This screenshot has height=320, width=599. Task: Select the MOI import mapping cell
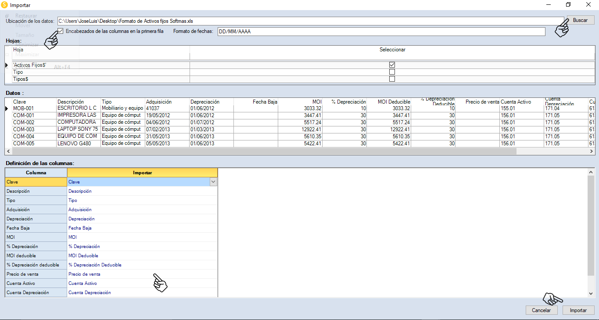(x=142, y=237)
